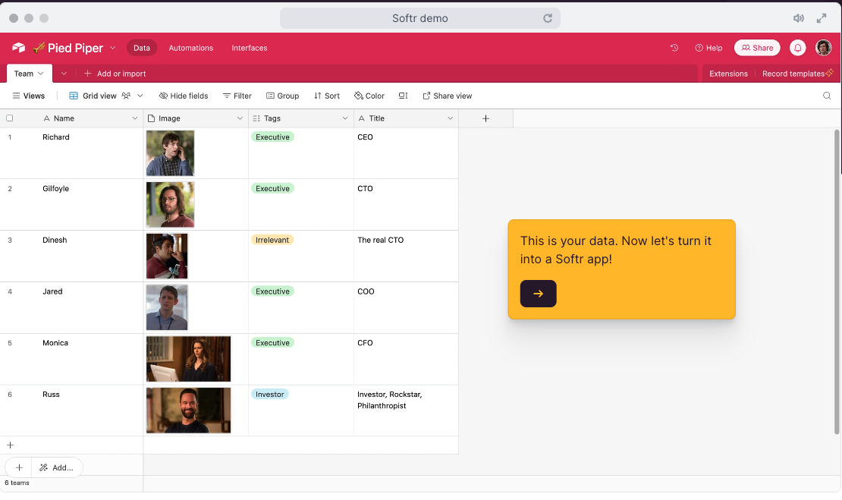842x500 pixels.
Task: Open Monica's image thumbnail
Action: point(188,359)
